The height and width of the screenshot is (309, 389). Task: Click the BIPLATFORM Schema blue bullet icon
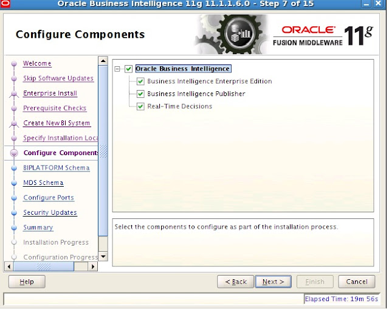(x=14, y=168)
